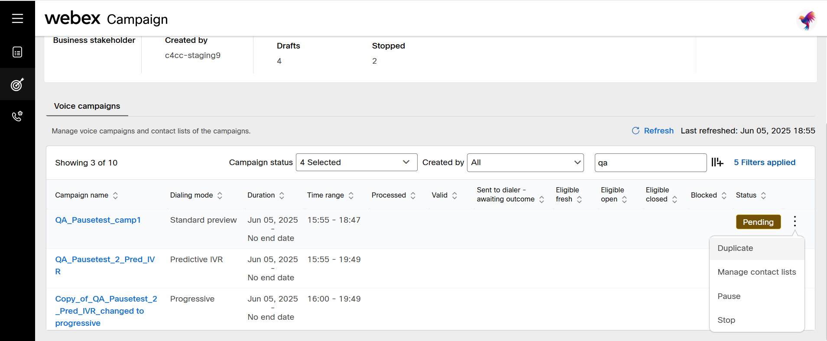Screen dimensions: 827x341
Task: Sort by Eligible fresh column
Action: coord(579,199)
